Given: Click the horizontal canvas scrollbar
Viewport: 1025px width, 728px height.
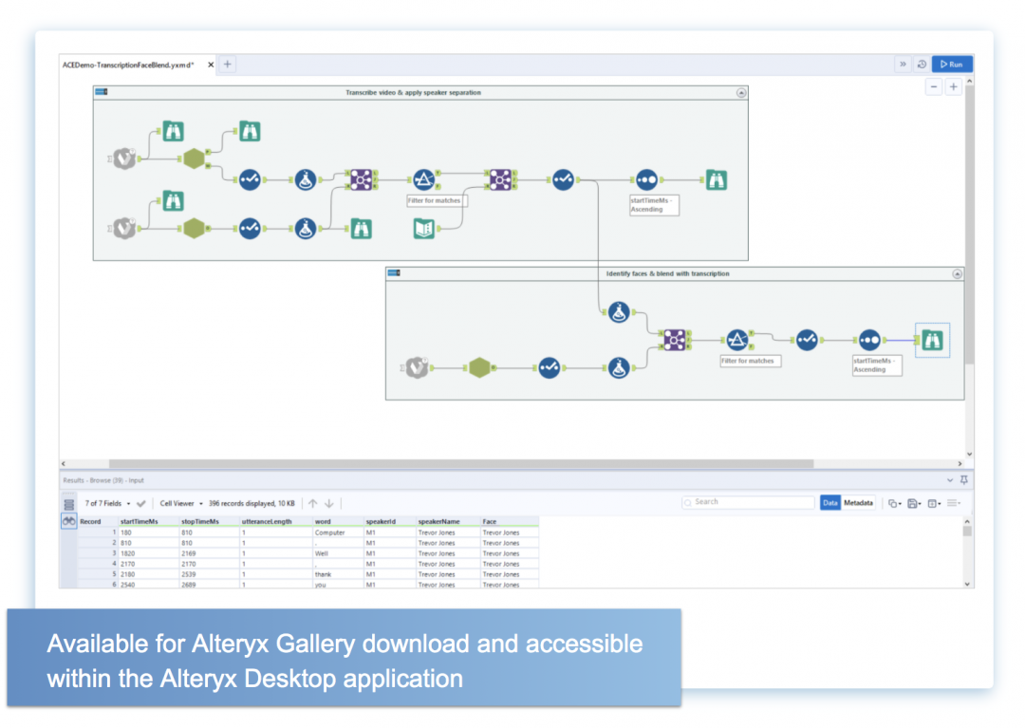Looking at the screenshot, I should [x=461, y=463].
